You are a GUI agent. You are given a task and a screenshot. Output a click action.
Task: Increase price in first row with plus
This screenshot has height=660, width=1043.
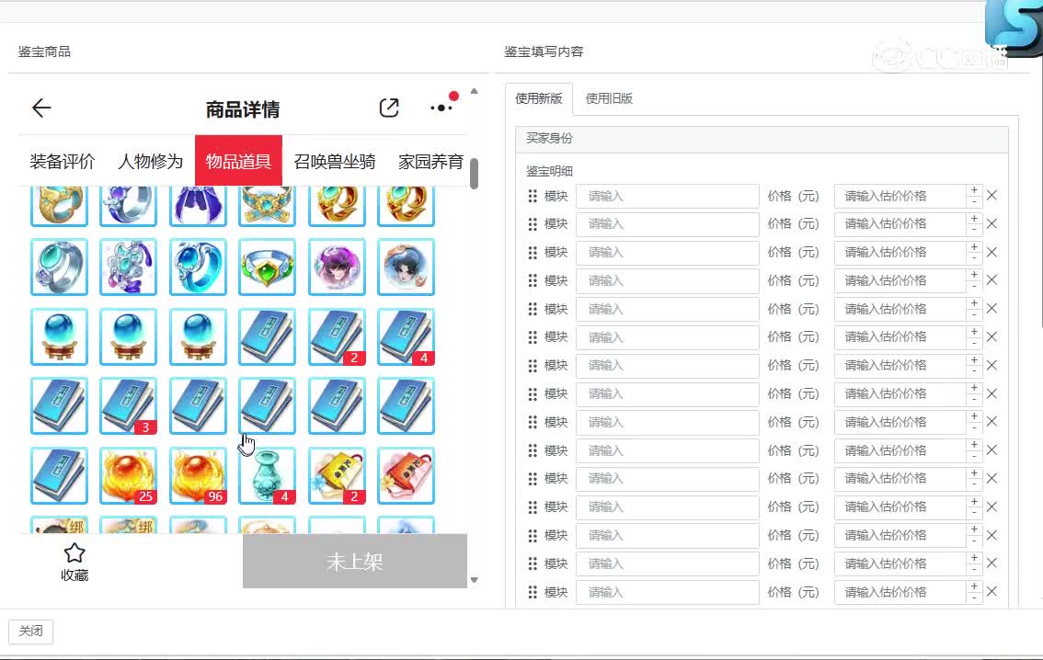tap(975, 191)
